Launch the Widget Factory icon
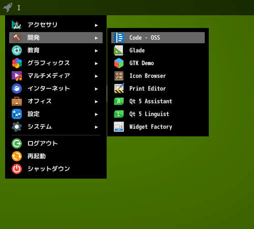This screenshot has width=254, height=229. pos(119,127)
